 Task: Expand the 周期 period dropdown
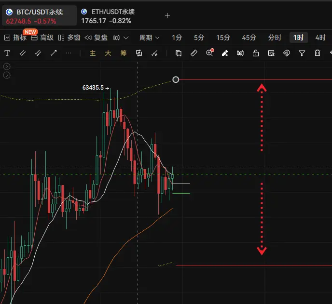point(149,38)
